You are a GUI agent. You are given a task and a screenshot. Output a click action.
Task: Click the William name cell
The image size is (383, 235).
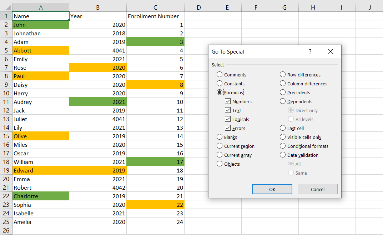pyautogui.click(x=41, y=162)
